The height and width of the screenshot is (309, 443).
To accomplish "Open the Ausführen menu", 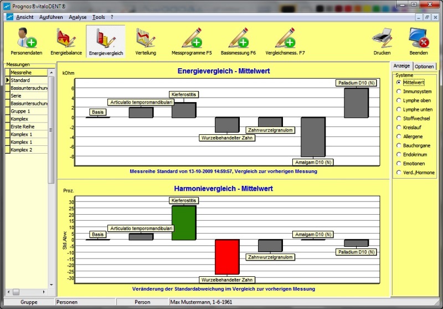I will click(51, 17).
